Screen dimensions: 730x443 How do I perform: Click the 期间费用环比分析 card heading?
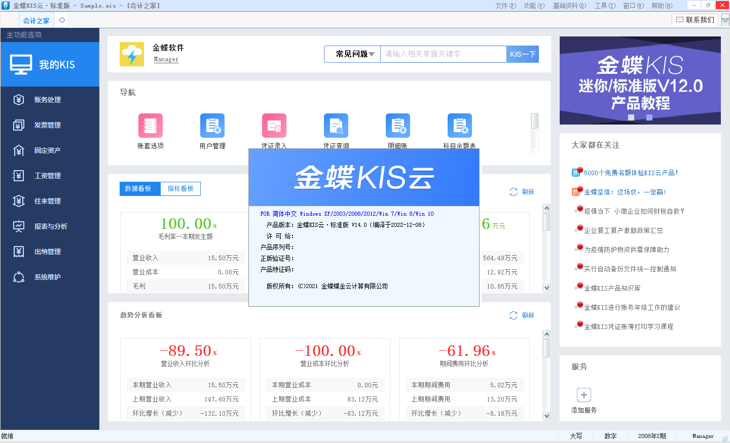pyautogui.click(x=464, y=364)
